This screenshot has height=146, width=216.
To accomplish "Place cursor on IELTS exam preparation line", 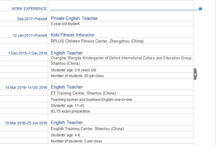I will tap(70, 111).
